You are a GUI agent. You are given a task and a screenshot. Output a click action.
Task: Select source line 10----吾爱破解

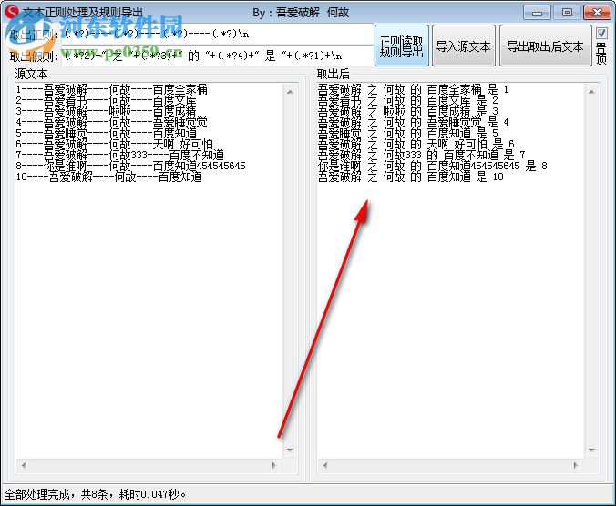click(x=109, y=177)
